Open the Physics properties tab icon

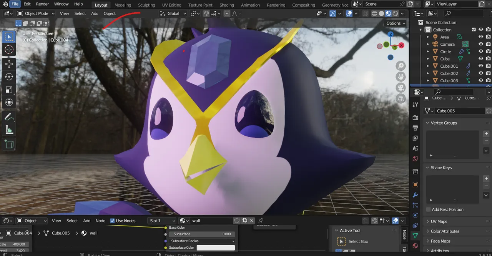pyautogui.click(x=415, y=215)
